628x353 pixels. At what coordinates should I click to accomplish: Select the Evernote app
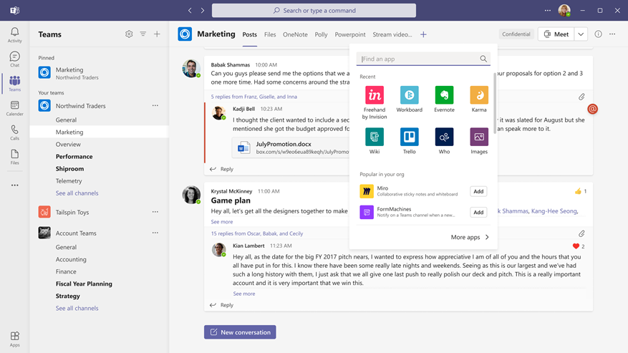(444, 100)
